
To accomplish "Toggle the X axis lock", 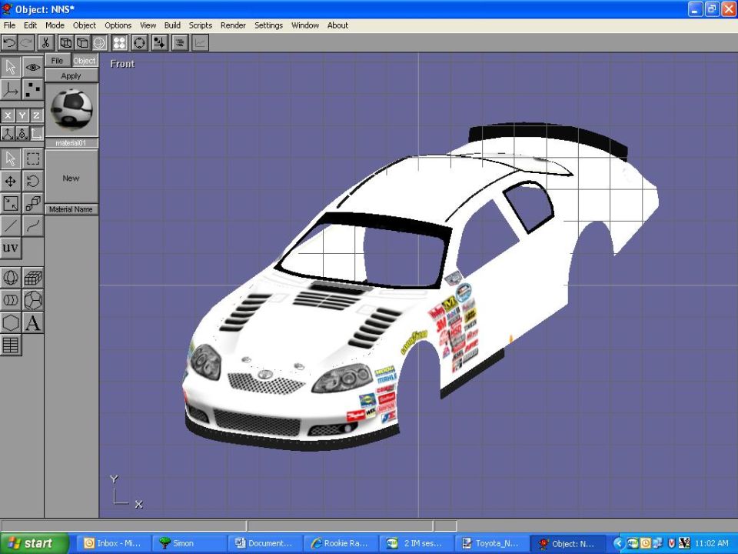I will (x=8, y=115).
